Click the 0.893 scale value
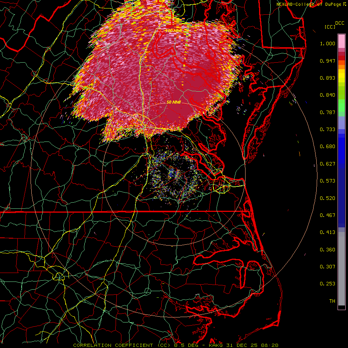This screenshot has width=348, height=348. [328, 78]
